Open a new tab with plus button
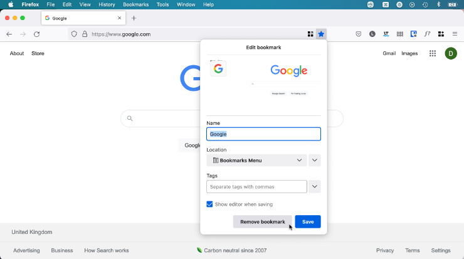Screen dimensions: 464x259 click(134, 18)
